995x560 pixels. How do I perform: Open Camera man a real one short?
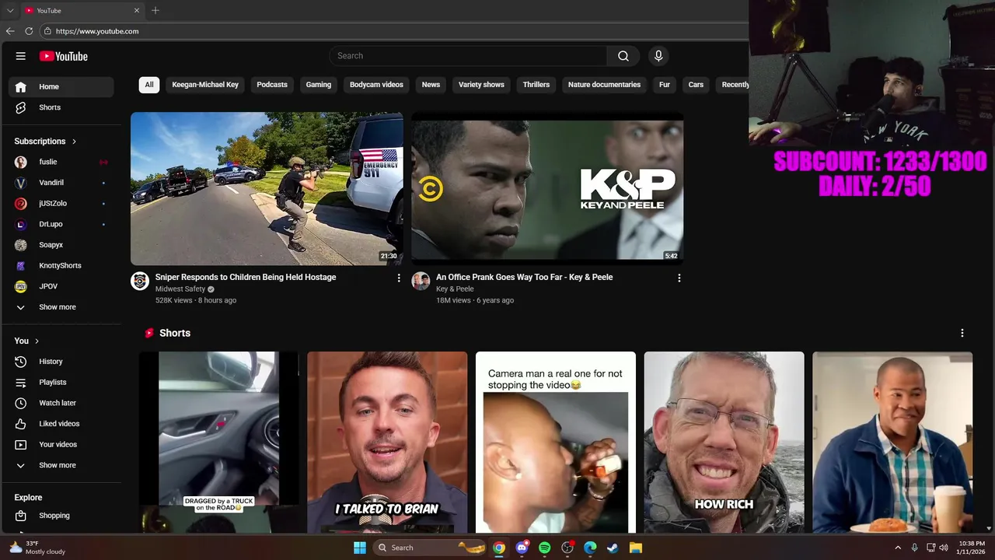[x=556, y=443]
